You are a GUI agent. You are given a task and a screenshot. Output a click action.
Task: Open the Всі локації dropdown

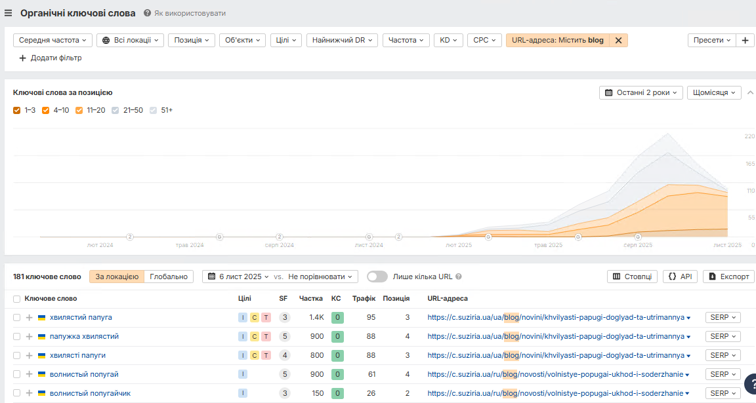click(130, 41)
